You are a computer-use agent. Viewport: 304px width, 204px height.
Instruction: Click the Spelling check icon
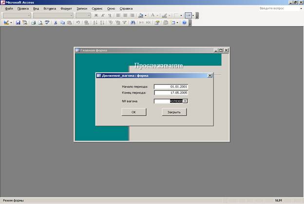[47, 22]
